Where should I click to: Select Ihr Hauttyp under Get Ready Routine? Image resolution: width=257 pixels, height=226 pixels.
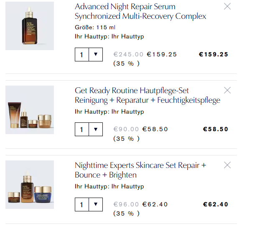pos(109,112)
